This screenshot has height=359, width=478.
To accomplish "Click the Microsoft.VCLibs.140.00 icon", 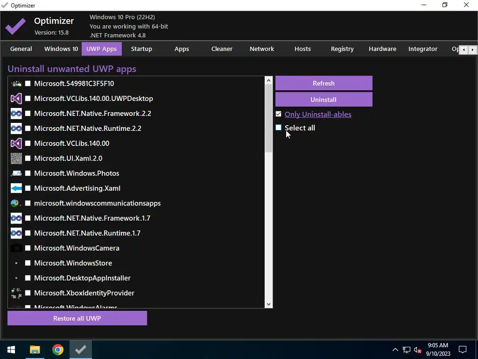I will coord(16,144).
